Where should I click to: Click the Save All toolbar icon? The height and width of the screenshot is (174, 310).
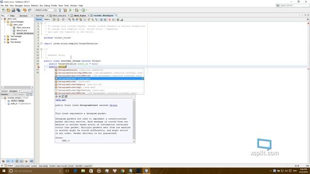point(18,10)
